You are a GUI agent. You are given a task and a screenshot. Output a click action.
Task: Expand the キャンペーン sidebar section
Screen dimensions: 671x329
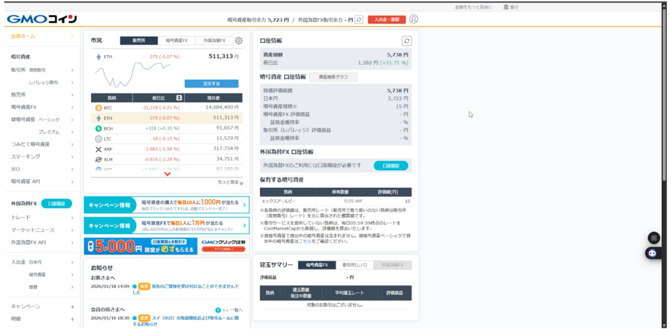pyautogui.click(x=72, y=306)
